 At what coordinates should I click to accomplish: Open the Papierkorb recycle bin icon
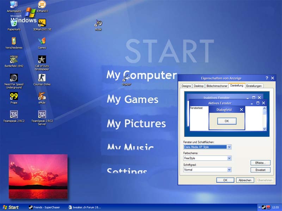click(14, 24)
